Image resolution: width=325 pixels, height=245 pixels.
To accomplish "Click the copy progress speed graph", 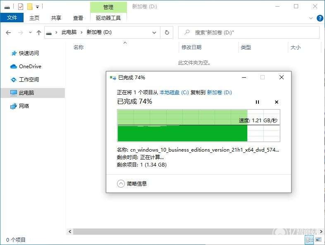I will point(198,126).
